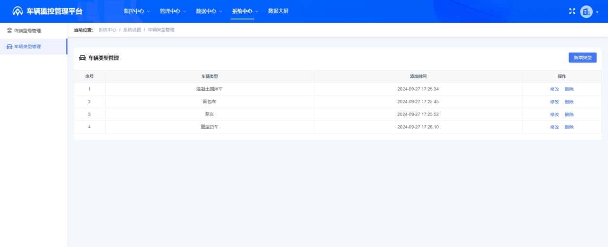Screen dimensions: 608x247
Task: Click serial number 1 cell
Action: (x=89, y=89)
